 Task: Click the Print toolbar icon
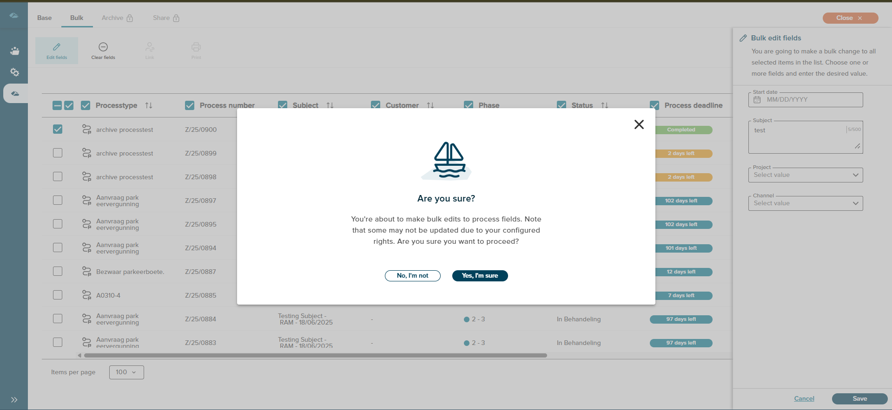pos(196,51)
